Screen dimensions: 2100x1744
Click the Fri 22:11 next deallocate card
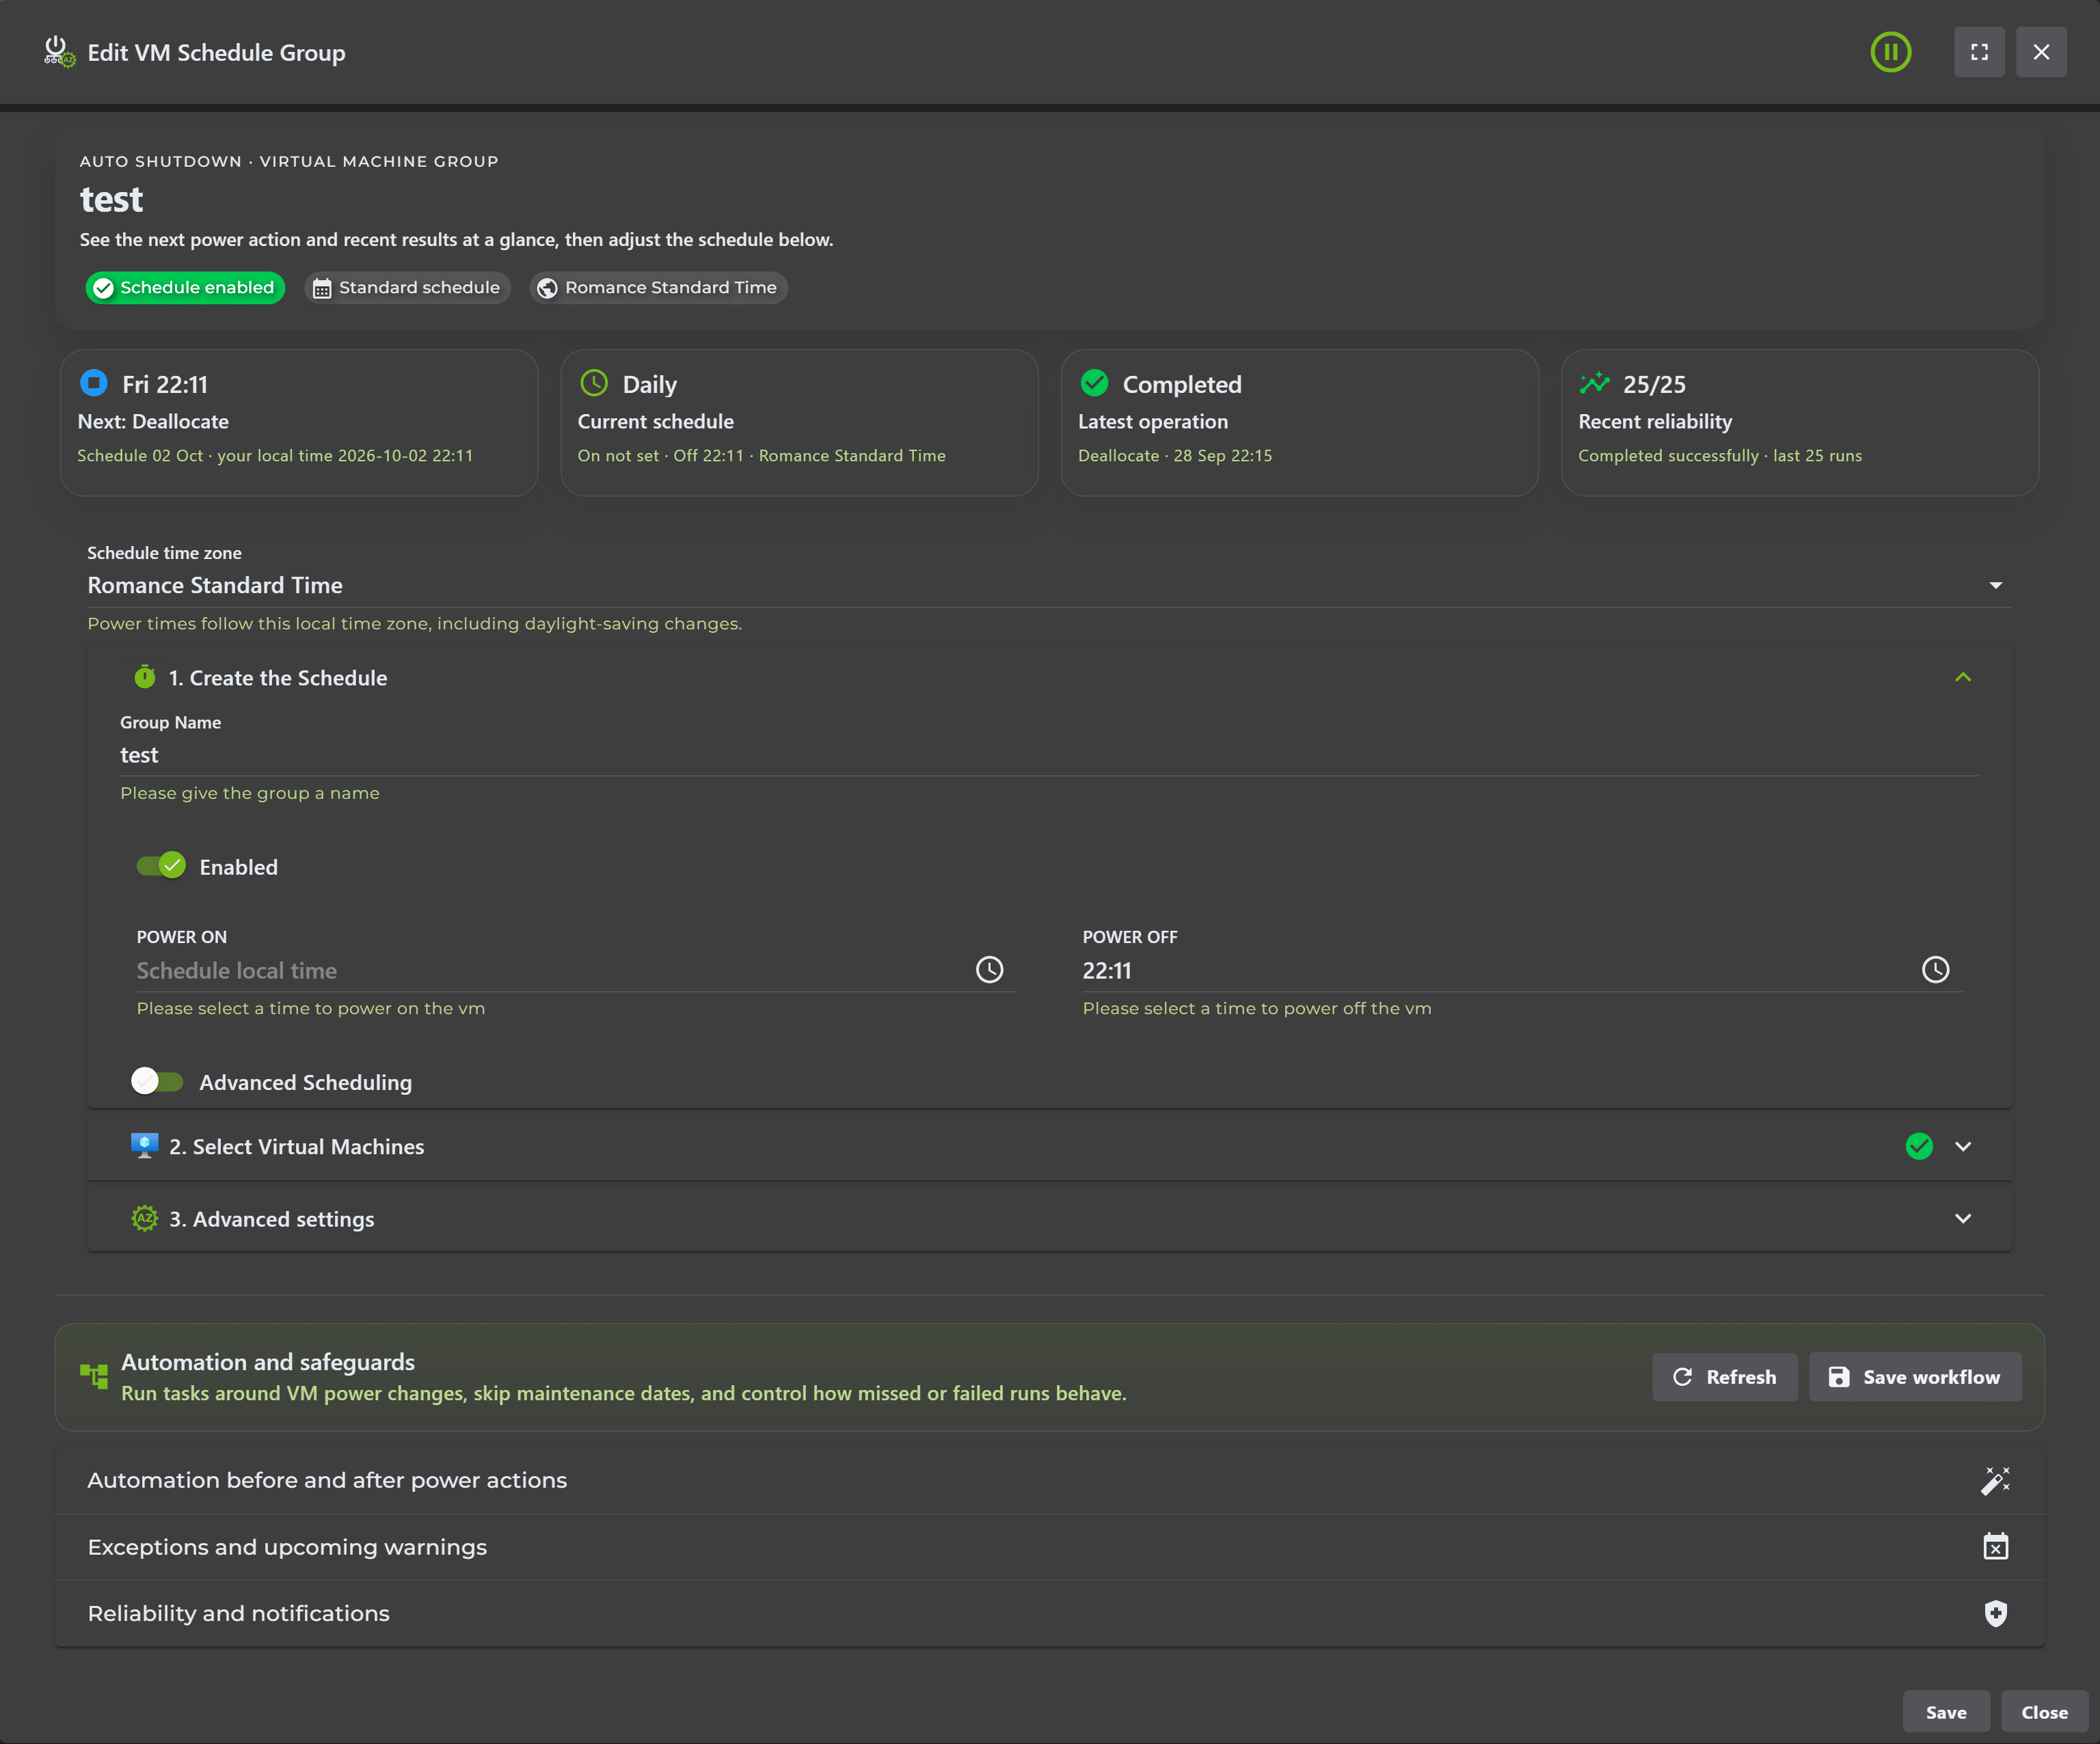pos(299,423)
